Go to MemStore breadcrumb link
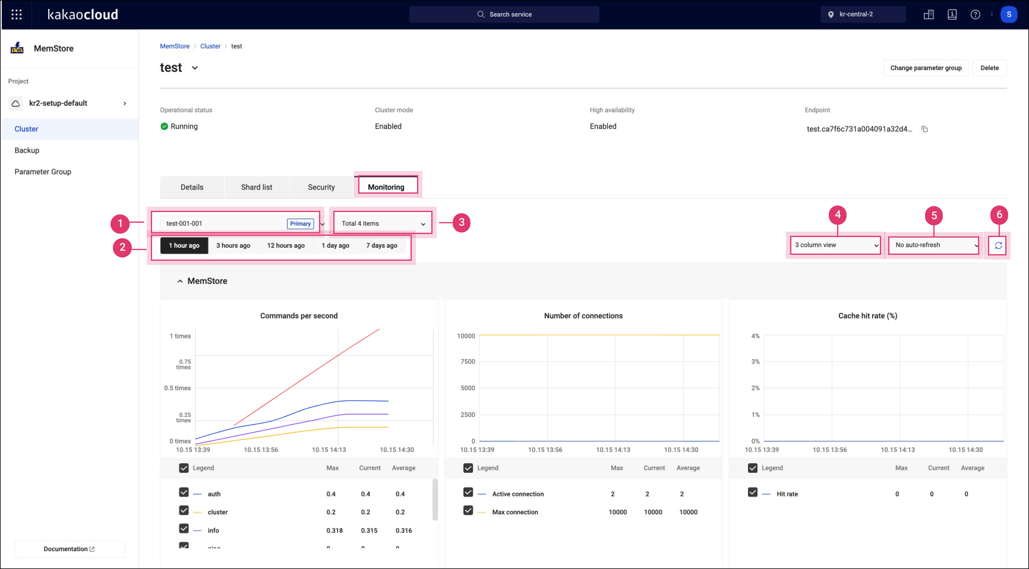The height and width of the screenshot is (569, 1029). [175, 46]
